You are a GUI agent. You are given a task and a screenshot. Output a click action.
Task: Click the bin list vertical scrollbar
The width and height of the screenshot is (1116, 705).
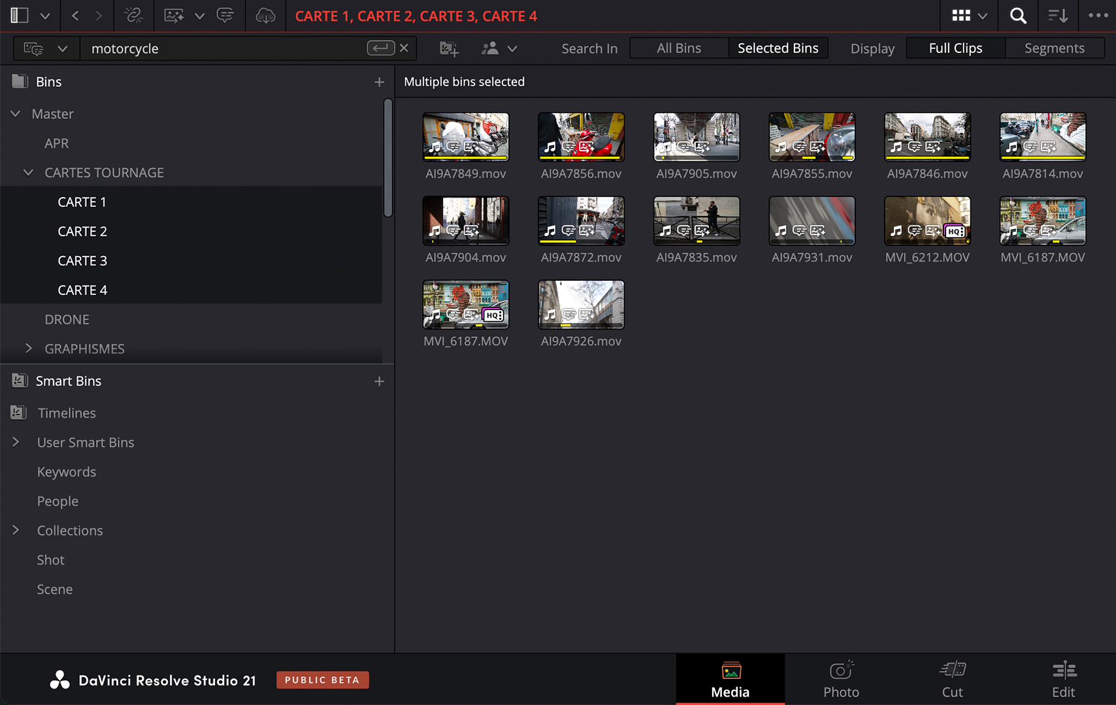pyautogui.click(x=388, y=158)
